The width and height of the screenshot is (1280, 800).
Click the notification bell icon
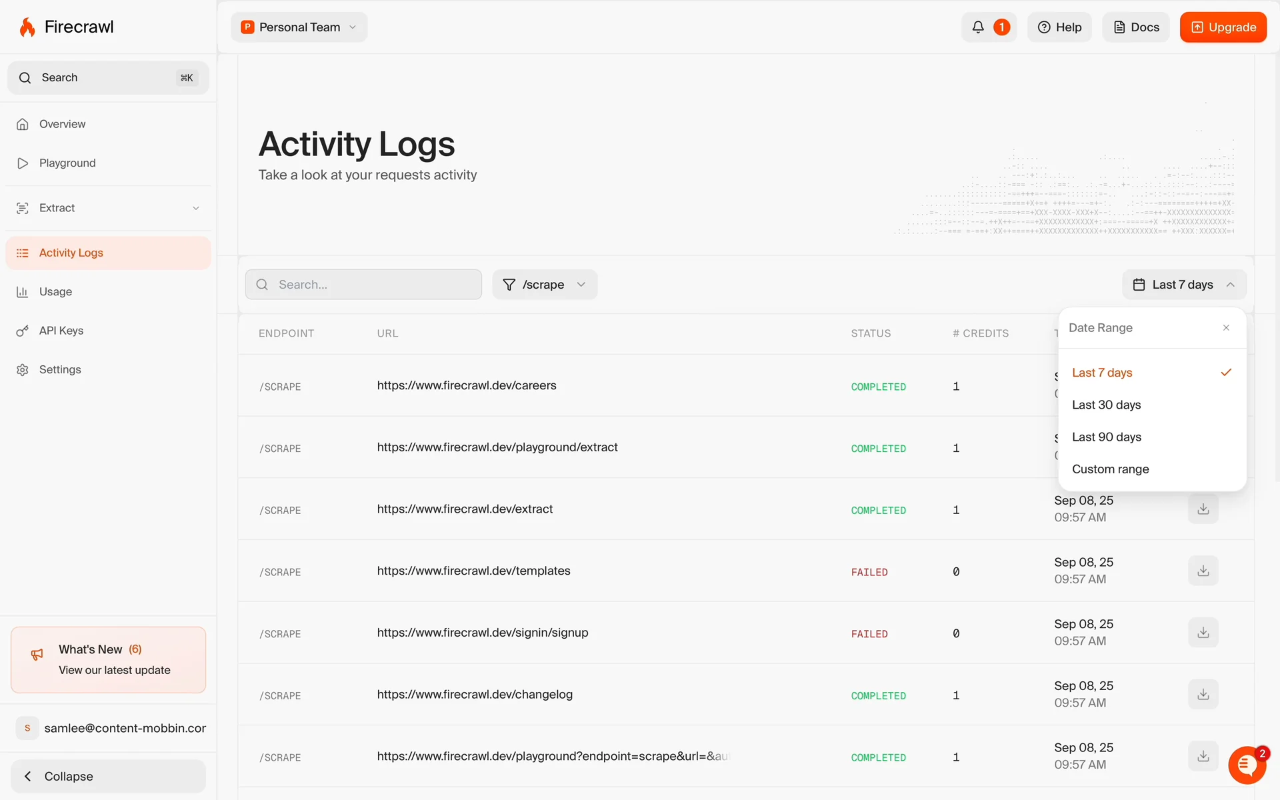[978, 27]
